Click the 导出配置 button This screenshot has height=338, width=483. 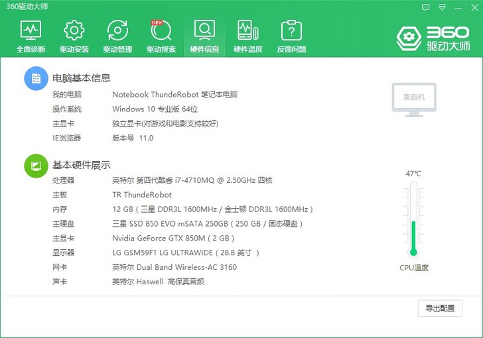pyautogui.click(x=440, y=308)
